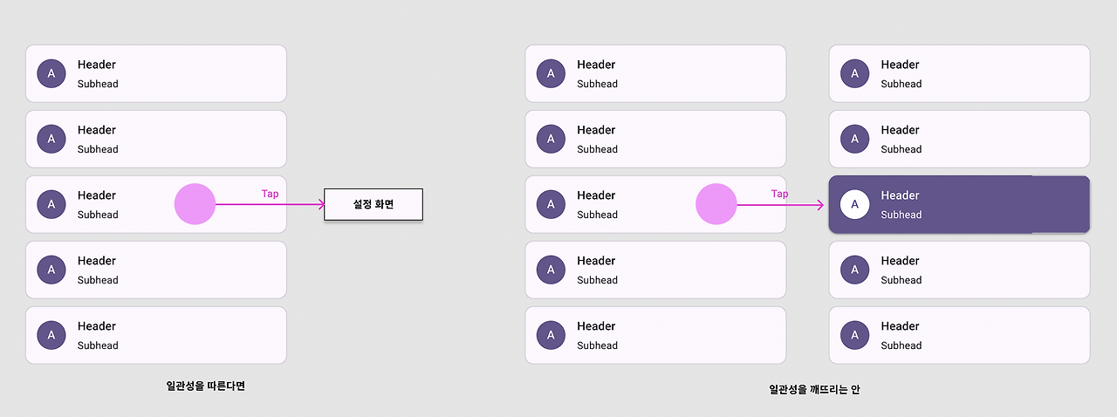This screenshot has width=1117, height=417.
Task: Click the caption 일관성을 깨뜨리는 안
Action: [x=815, y=390]
